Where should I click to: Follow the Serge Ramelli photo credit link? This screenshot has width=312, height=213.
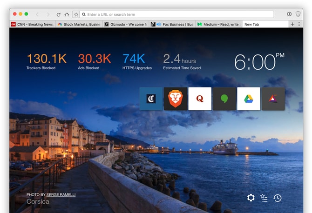coord(61,195)
